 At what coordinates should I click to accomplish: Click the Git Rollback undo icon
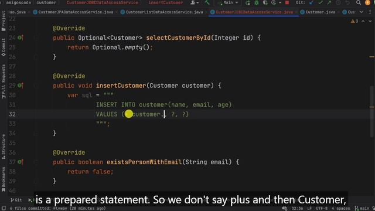pyautogui.click(x=347, y=2)
